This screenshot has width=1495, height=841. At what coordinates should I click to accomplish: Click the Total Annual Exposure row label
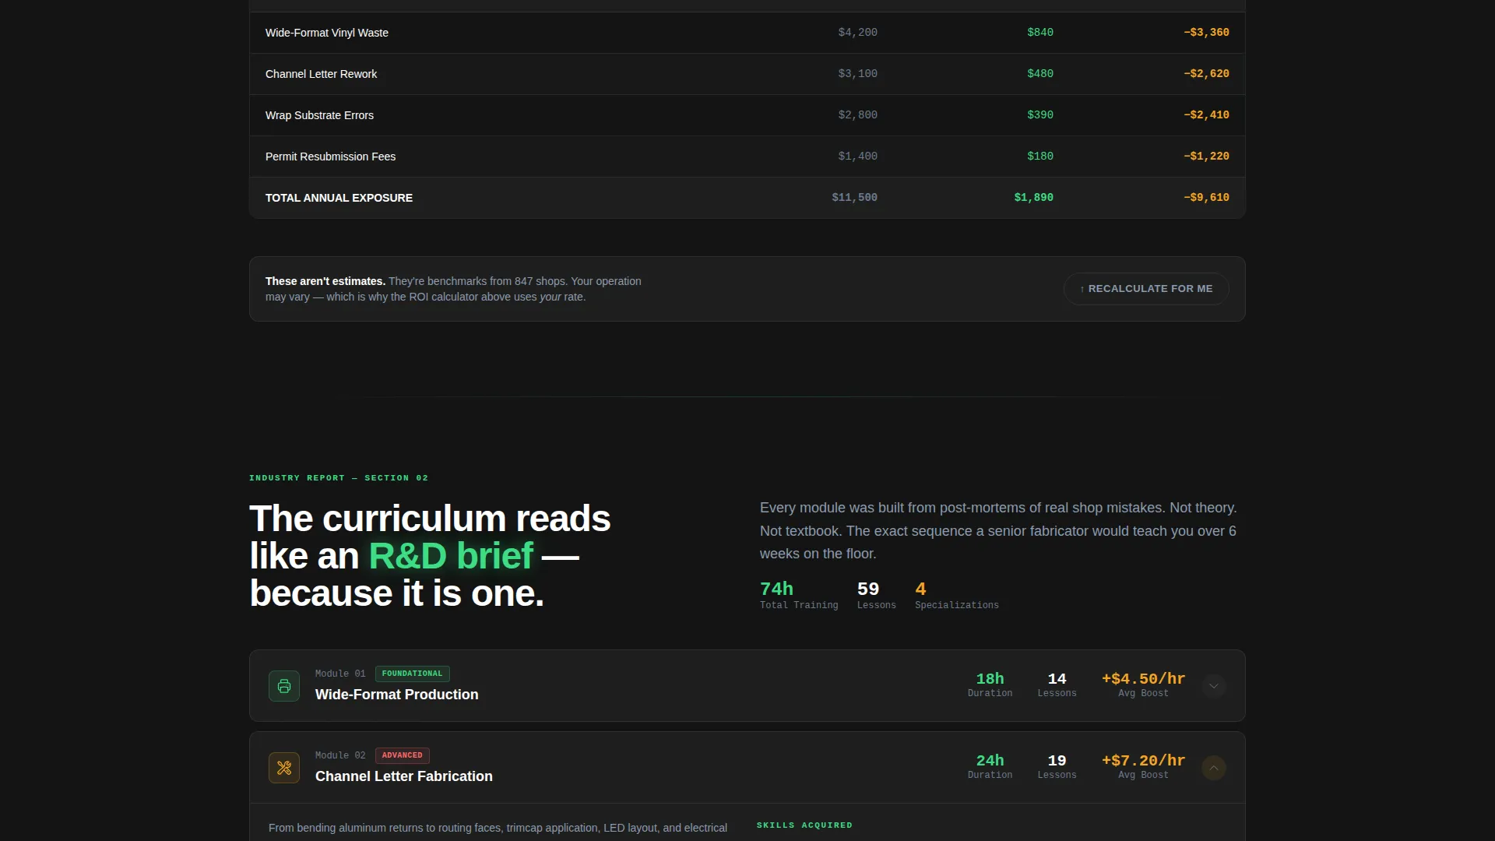pyautogui.click(x=339, y=198)
